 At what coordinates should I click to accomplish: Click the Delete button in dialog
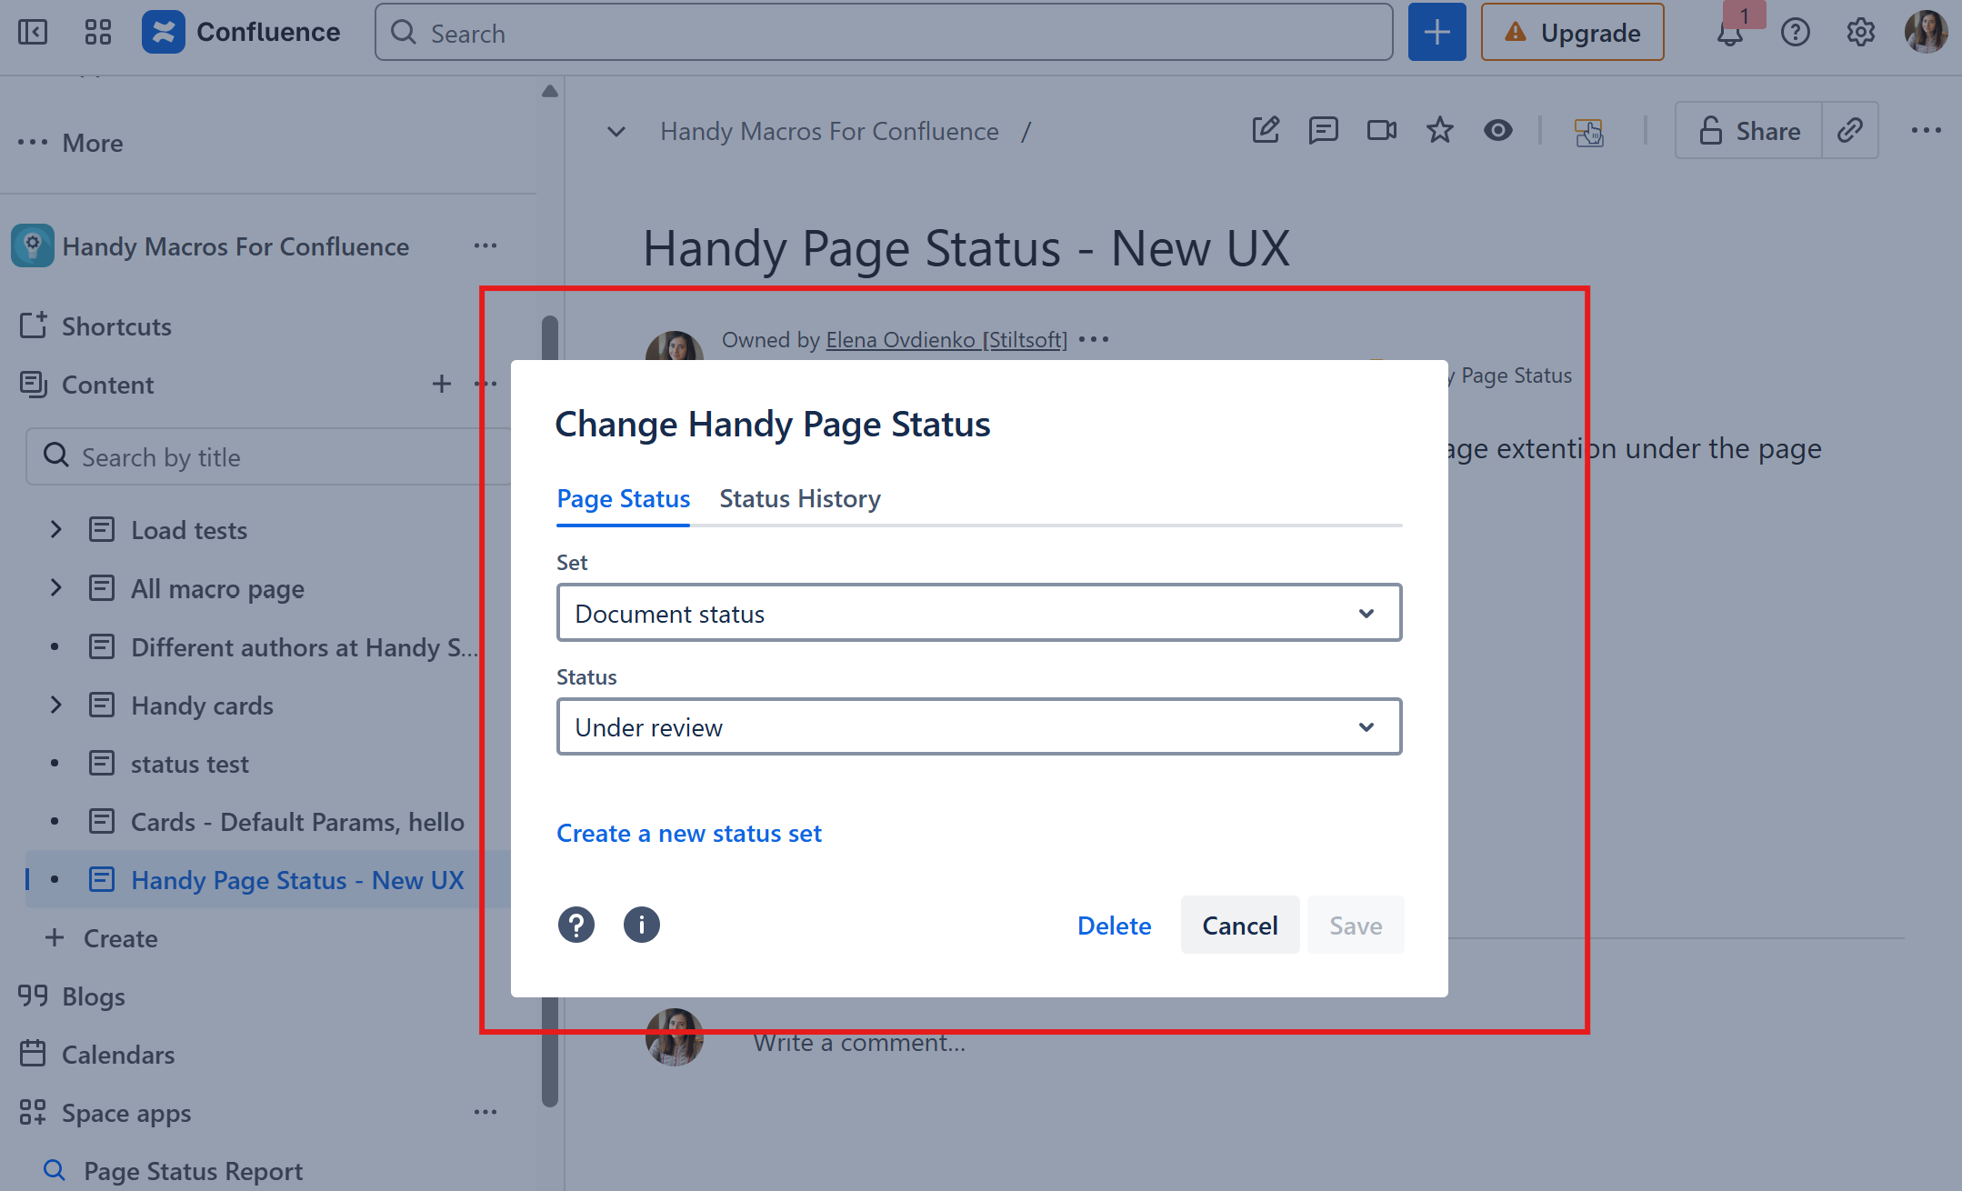pos(1114,926)
